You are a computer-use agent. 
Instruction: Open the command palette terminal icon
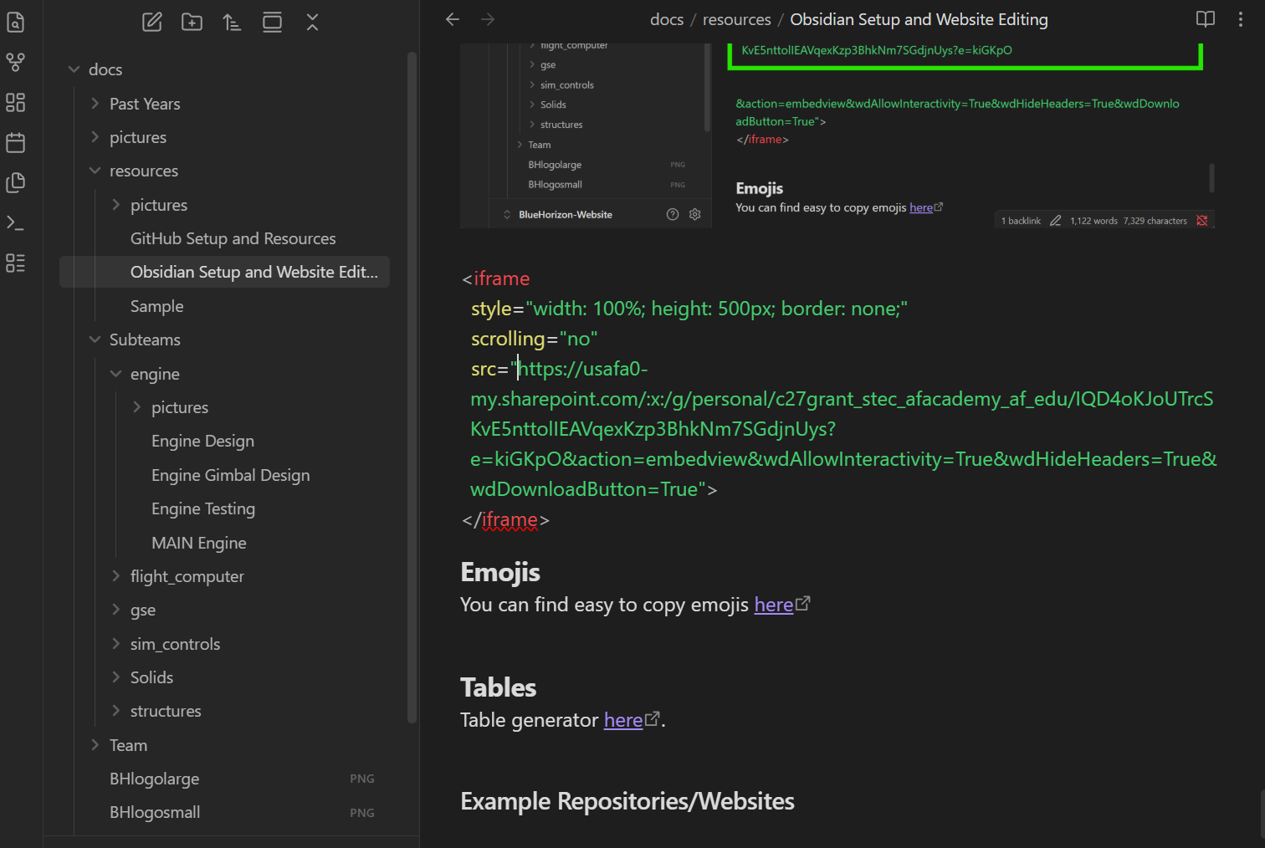click(x=15, y=222)
